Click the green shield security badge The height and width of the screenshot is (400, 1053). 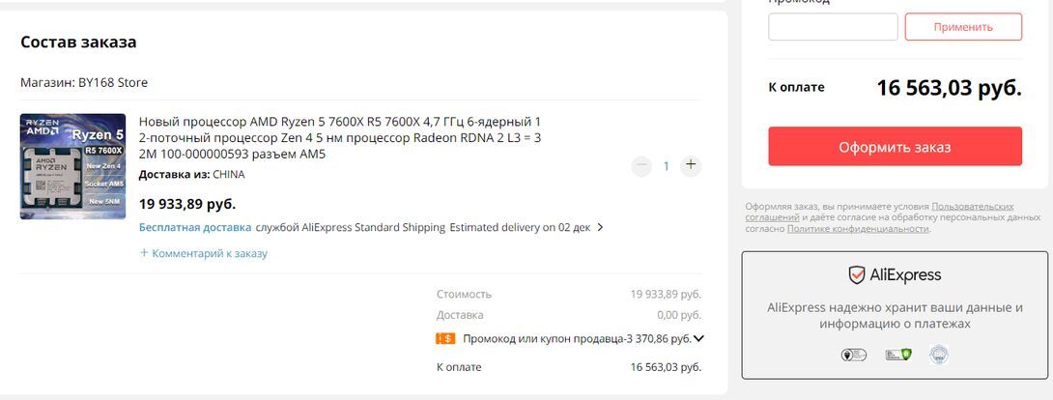898,356
